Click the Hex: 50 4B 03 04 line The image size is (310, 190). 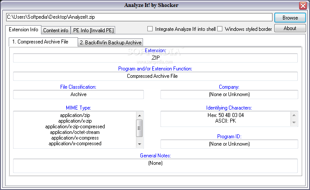(x=225, y=115)
